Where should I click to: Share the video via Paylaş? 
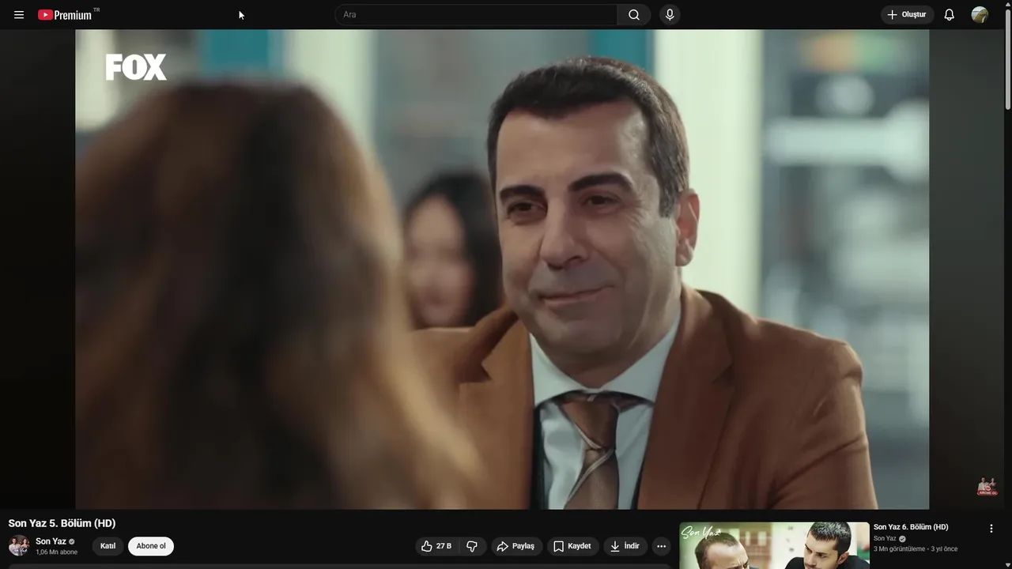pyautogui.click(x=515, y=546)
